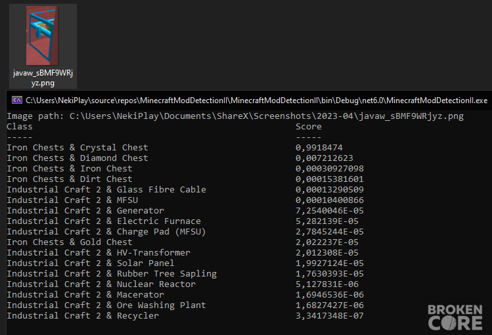Click the score 0,00030927098

point(330,169)
